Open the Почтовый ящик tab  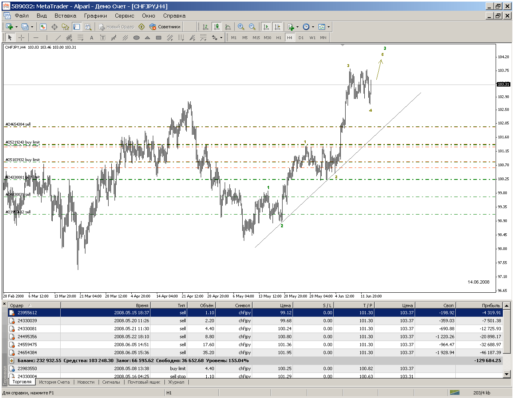click(x=144, y=382)
